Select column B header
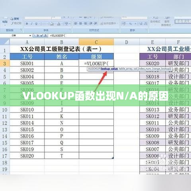Screen dimensions: 191x191 pyautogui.click(x=62, y=42)
